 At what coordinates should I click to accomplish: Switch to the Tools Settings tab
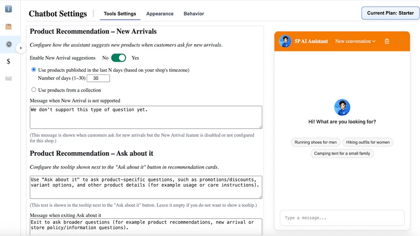120,14
